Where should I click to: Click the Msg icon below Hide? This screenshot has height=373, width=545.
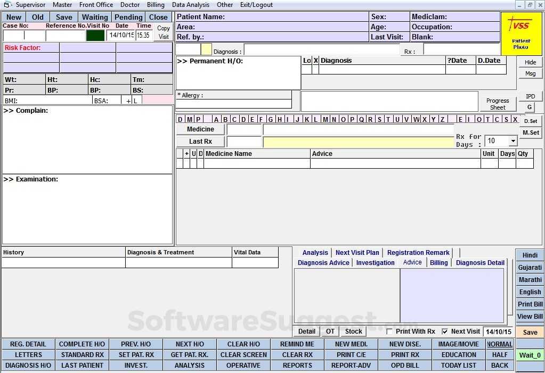tap(530, 73)
